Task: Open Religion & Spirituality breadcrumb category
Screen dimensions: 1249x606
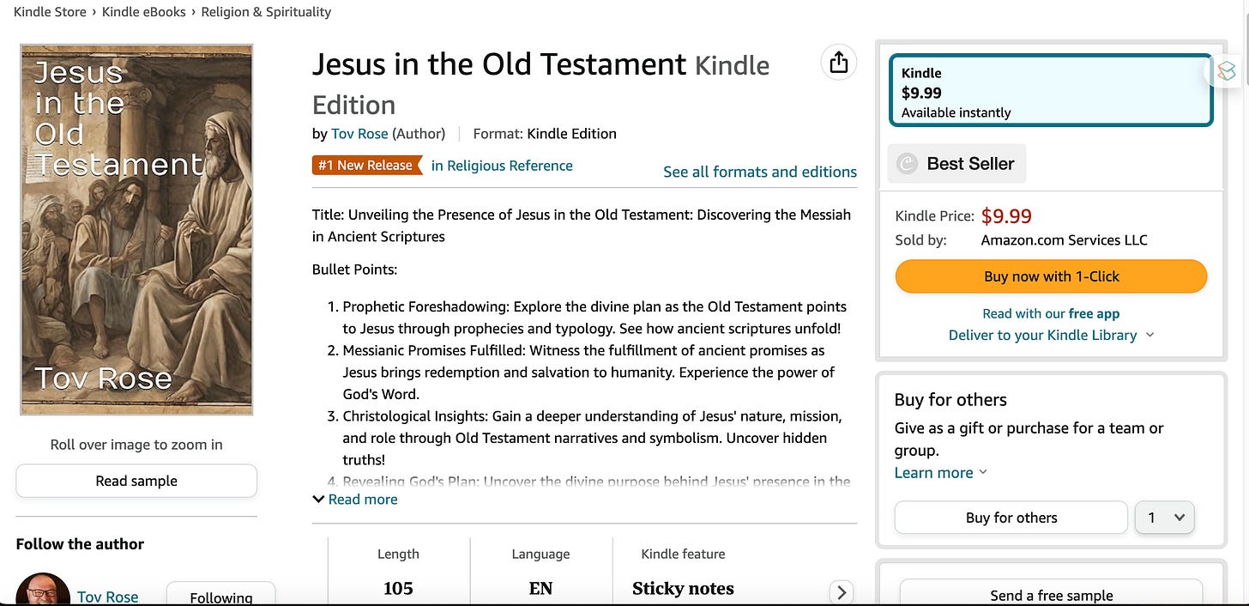Action: pyautogui.click(x=266, y=12)
